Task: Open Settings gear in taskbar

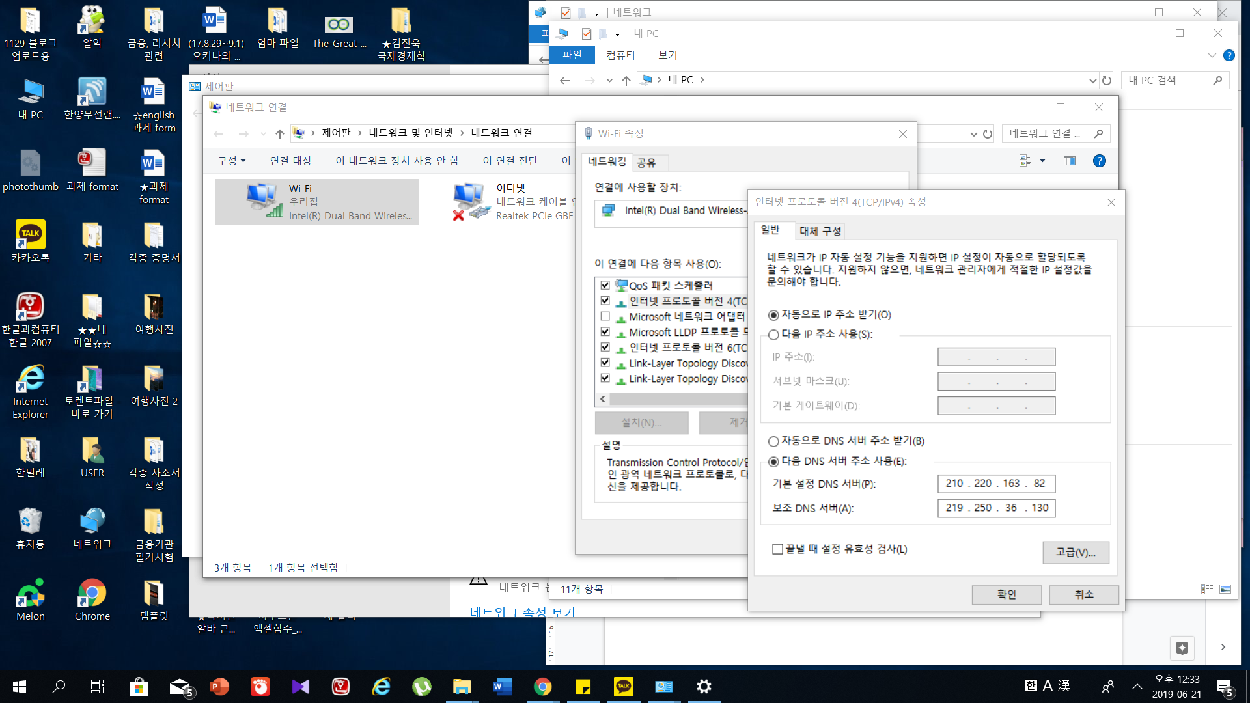Action: pos(704,686)
